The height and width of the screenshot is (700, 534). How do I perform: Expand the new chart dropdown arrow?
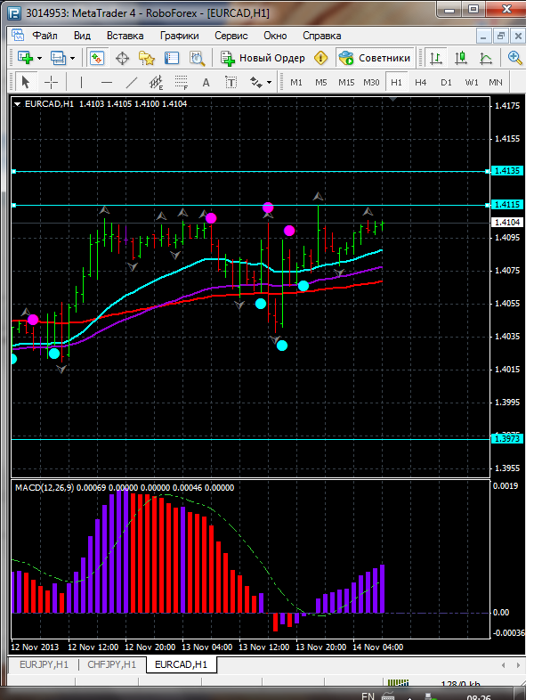[40, 59]
